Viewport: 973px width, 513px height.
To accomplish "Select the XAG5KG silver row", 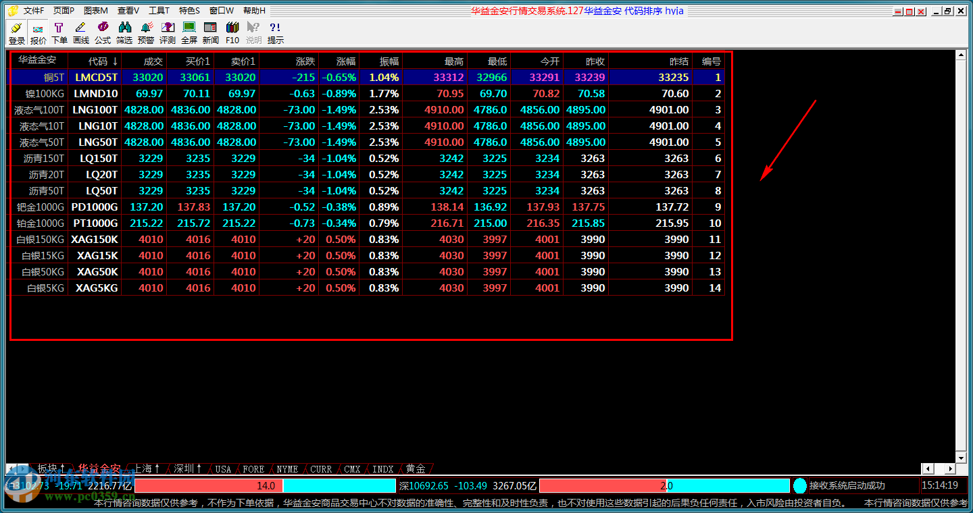I will click(367, 288).
